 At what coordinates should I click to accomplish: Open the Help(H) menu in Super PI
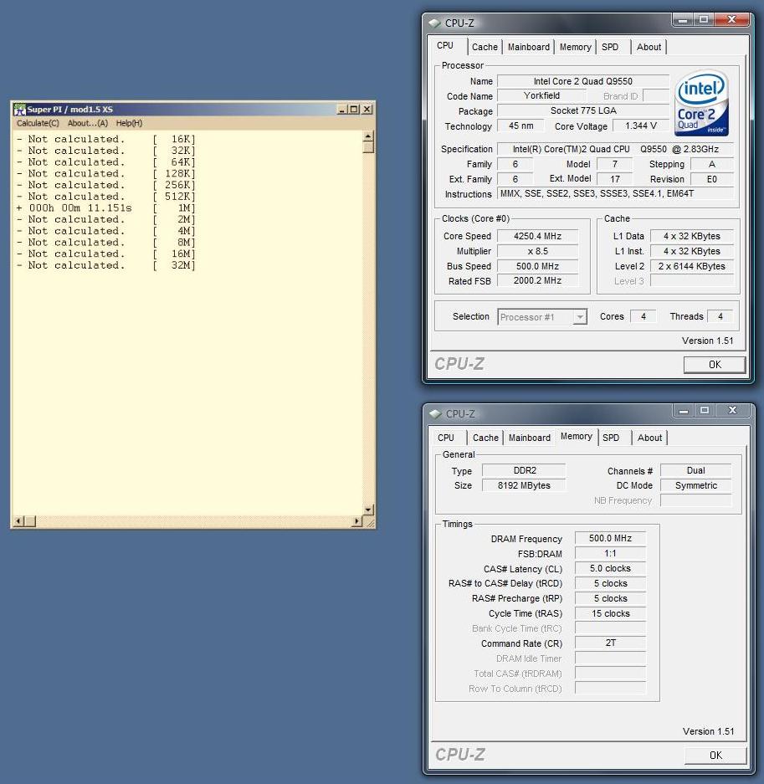coord(129,123)
